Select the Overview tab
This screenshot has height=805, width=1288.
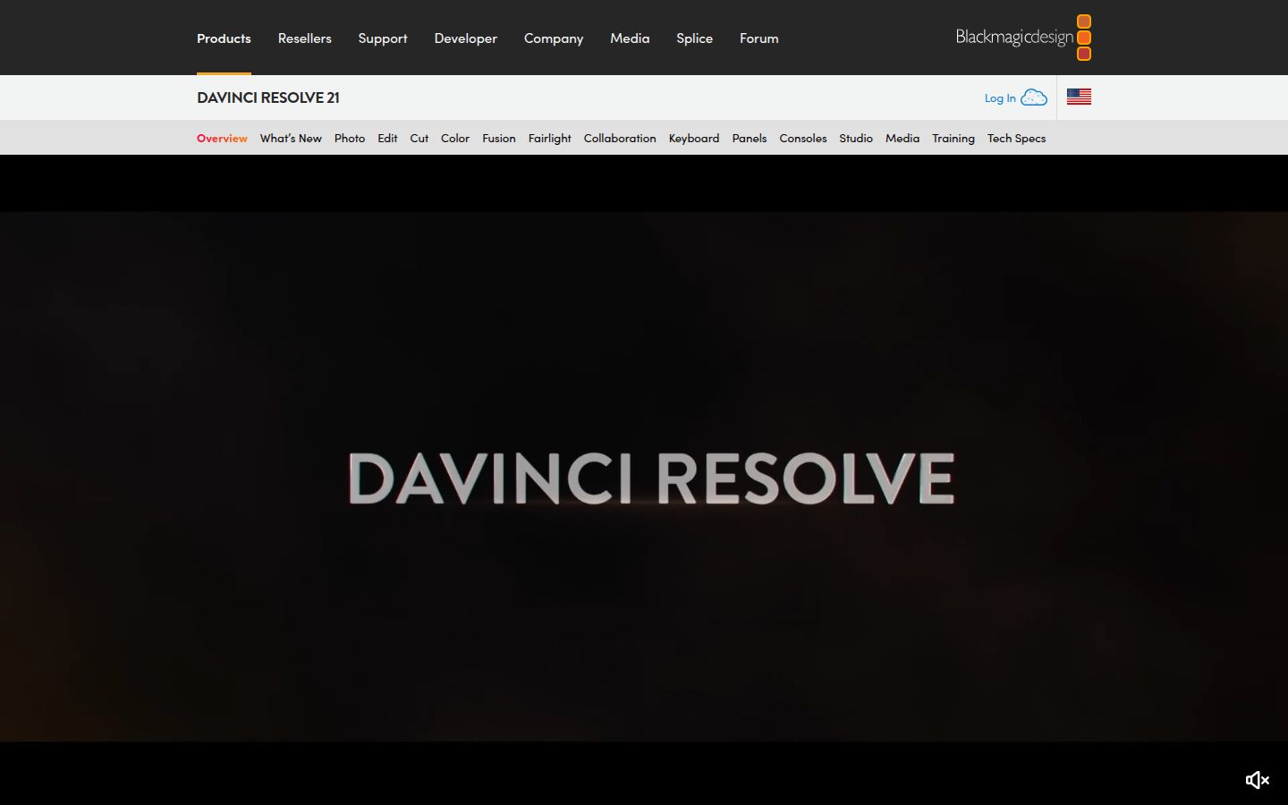tap(222, 139)
